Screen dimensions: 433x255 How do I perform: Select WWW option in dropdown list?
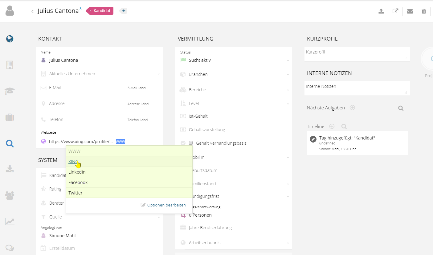pos(129,151)
